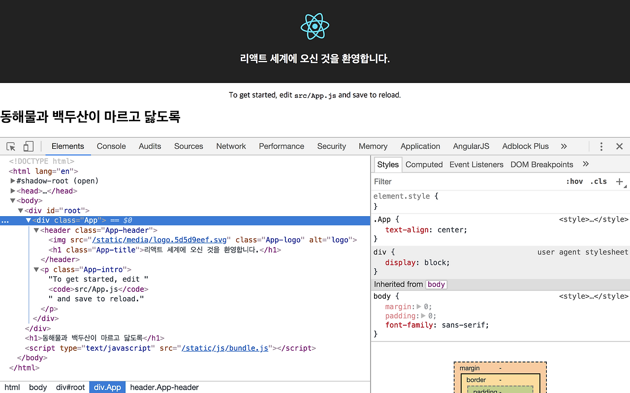
Task: Click the page heading 동해물과 백두산이 마르고 닳도록
Action: 90,116
